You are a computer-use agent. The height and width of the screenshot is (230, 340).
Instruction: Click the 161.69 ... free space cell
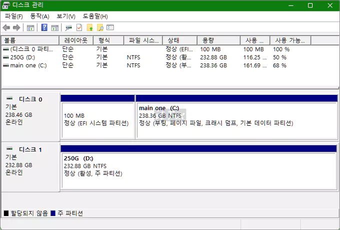click(x=255, y=65)
